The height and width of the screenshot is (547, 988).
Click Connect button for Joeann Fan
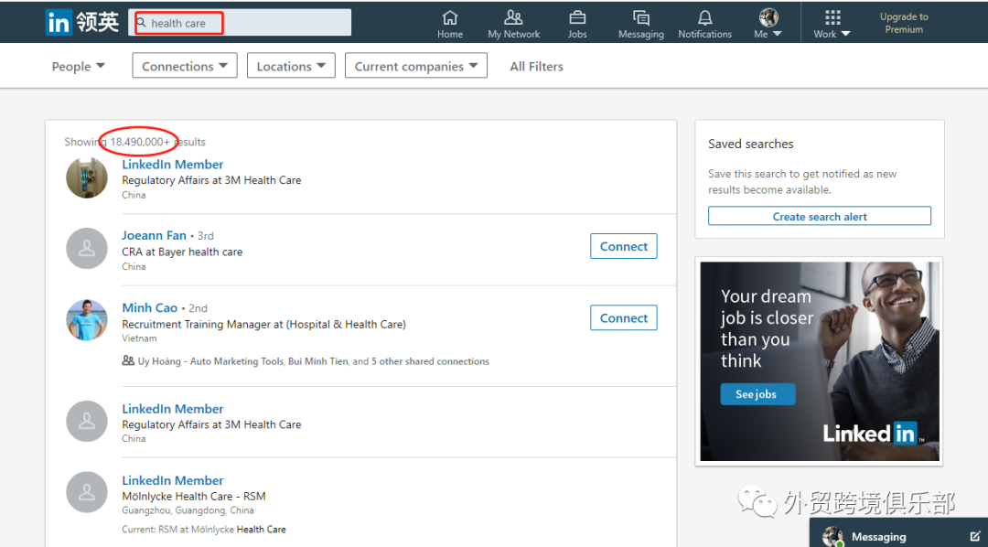[x=623, y=246]
